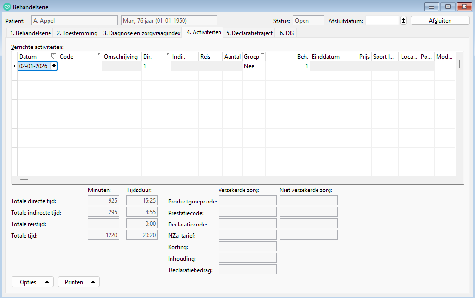Open the Code column sort indicator
This screenshot has width=475, height=298.
[x=99, y=54]
